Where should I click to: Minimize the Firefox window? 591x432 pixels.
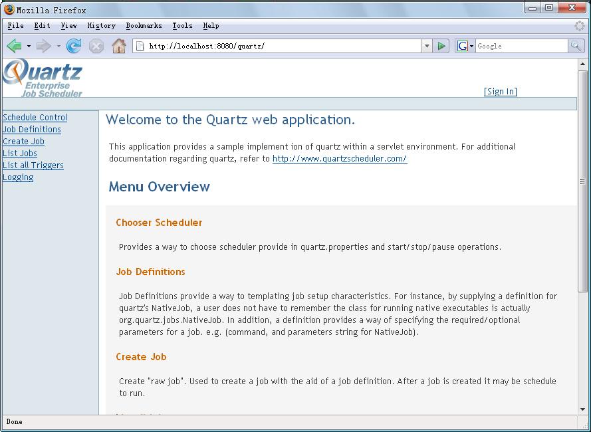coord(532,7)
